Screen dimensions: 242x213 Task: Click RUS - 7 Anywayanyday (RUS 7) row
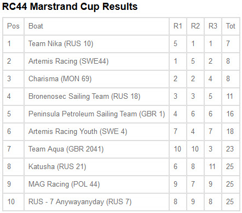(x=121, y=202)
